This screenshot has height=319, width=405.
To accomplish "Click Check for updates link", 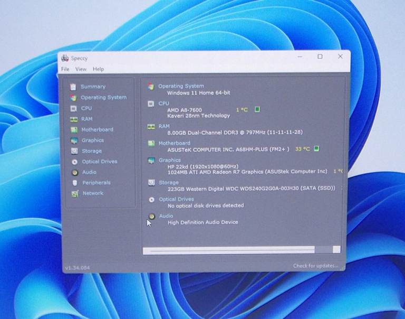I will coord(315,266).
